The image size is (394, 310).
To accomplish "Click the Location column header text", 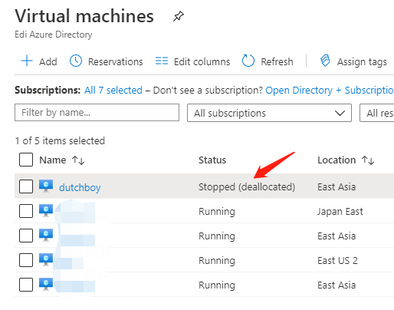I will (x=337, y=160).
